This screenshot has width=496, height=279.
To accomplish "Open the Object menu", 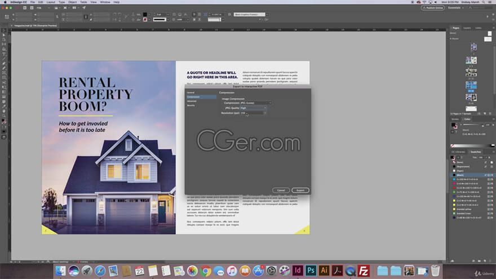I will pos(73,2).
